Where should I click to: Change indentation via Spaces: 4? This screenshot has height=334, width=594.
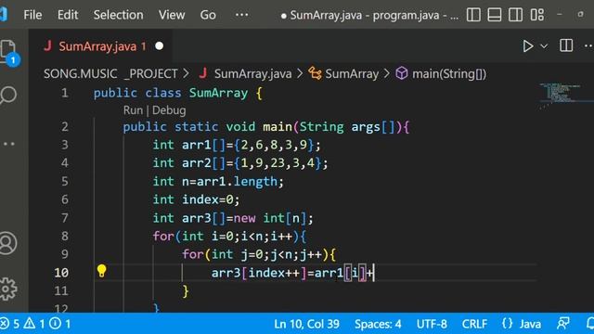[x=378, y=324]
